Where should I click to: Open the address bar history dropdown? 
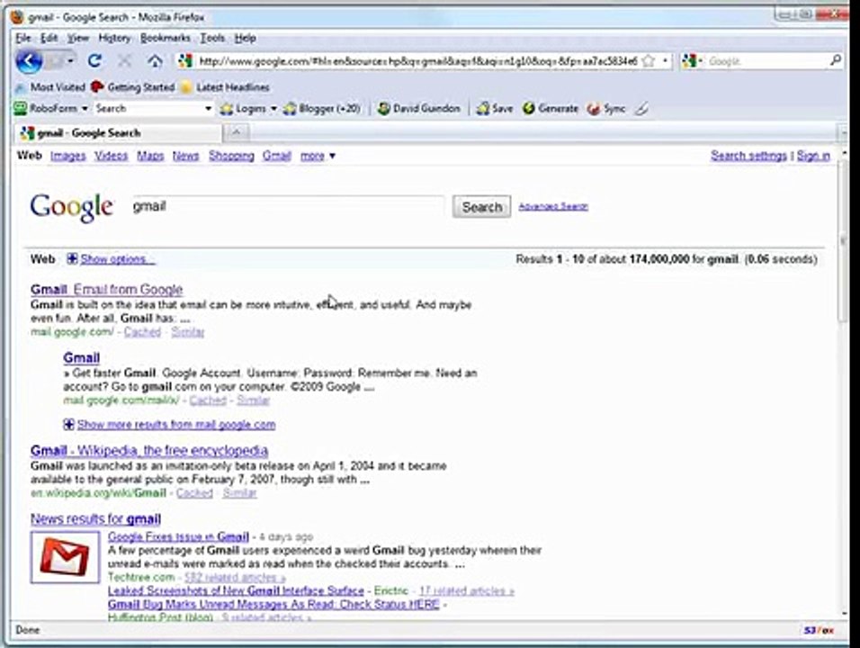tap(666, 61)
